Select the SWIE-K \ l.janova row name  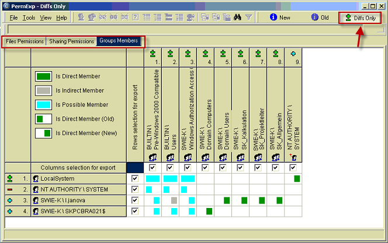63,200
